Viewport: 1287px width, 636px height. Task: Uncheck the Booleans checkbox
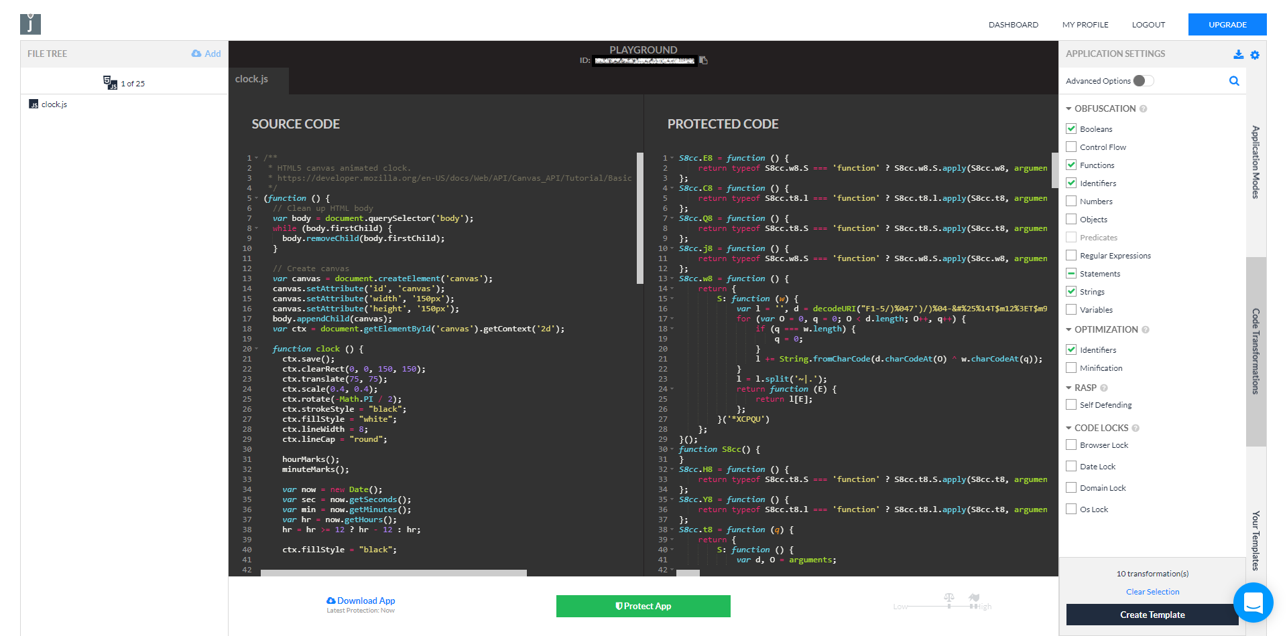[x=1071, y=129]
